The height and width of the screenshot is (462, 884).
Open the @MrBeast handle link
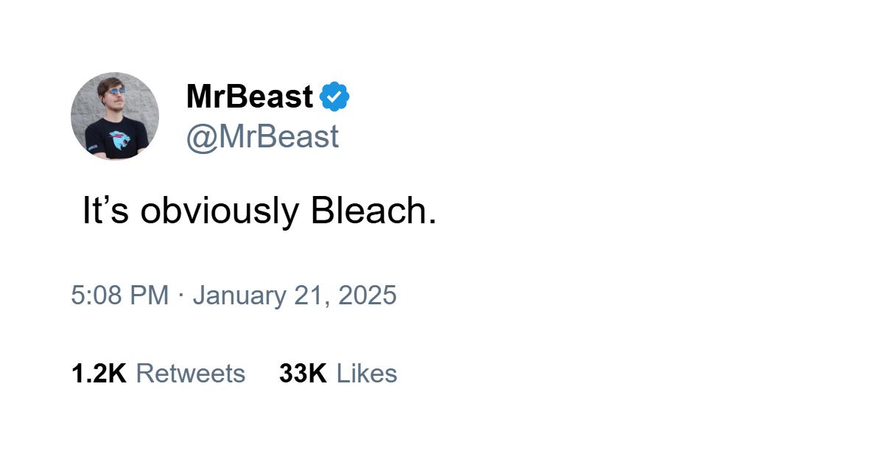[263, 137]
